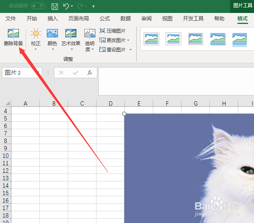The image size is (254, 223).
Task: Click the formula bar Enter checkmark
Action: 76,73
